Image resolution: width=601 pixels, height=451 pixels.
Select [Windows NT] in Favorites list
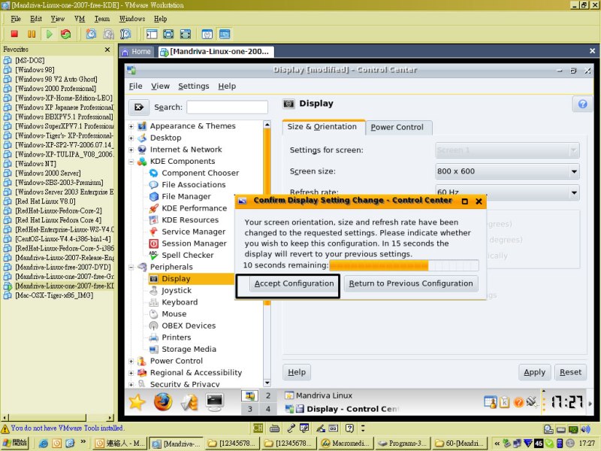(35, 164)
